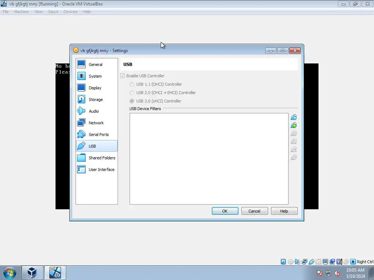
Task: Click the Show desktop strip on taskbar
Action: pyautogui.click(x=371, y=273)
